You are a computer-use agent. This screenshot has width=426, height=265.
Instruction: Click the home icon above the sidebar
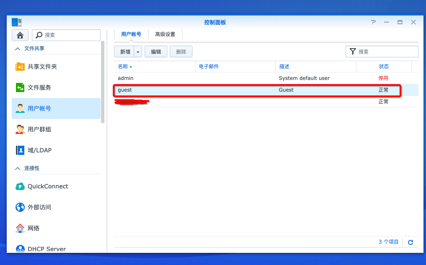click(x=20, y=35)
